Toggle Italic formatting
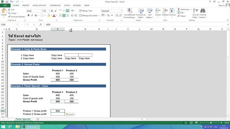230x129 pixels. [32, 15]
